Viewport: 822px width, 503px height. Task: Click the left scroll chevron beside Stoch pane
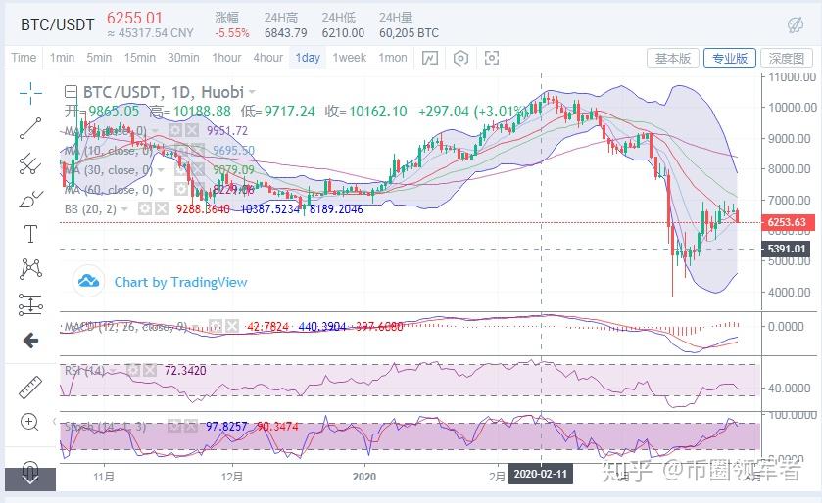coord(54,421)
